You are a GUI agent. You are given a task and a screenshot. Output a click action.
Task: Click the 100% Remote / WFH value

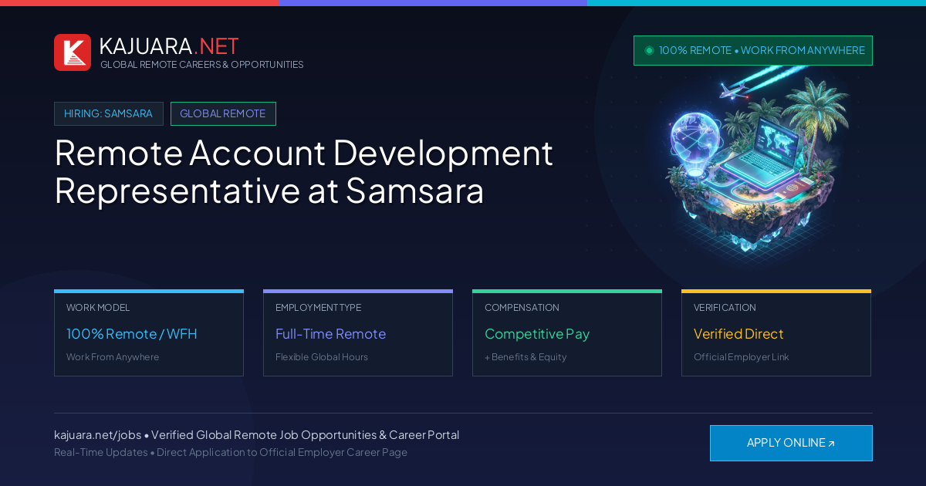tap(132, 334)
